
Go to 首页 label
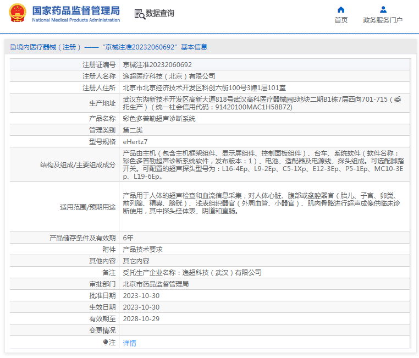(341, 20)
